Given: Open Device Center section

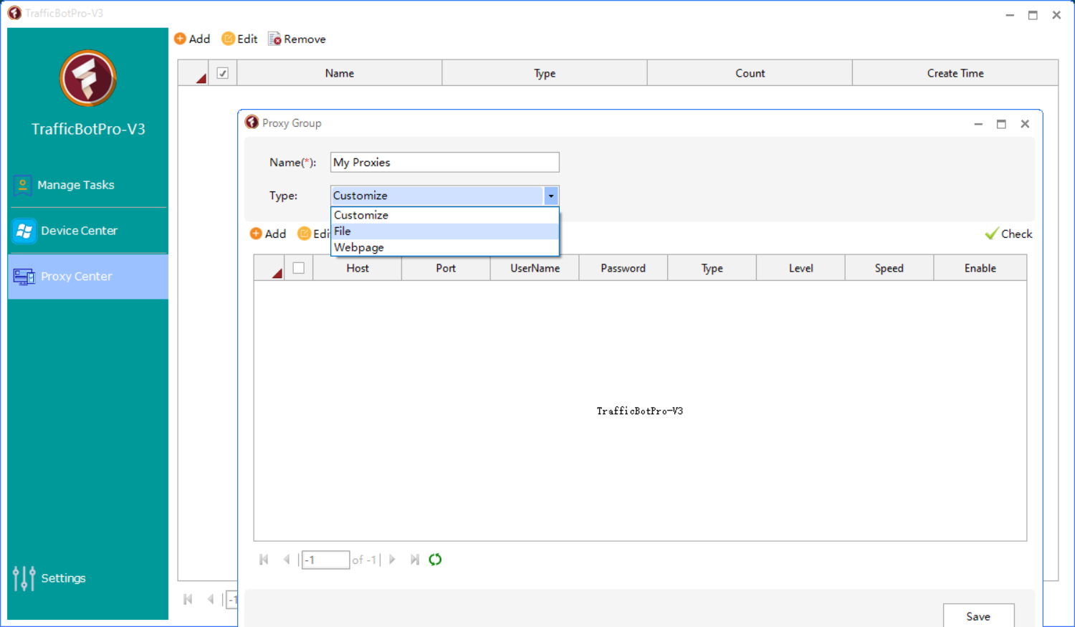Looking at the screenshot, I should pyautogui.click(x=87, y=231).
